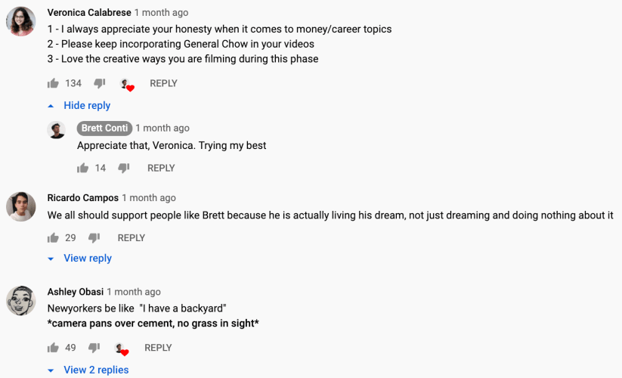Expand Ricardo Campos's View reply
Screen dimensions: 622x378
pyautogui.click(x=87, y=259)
